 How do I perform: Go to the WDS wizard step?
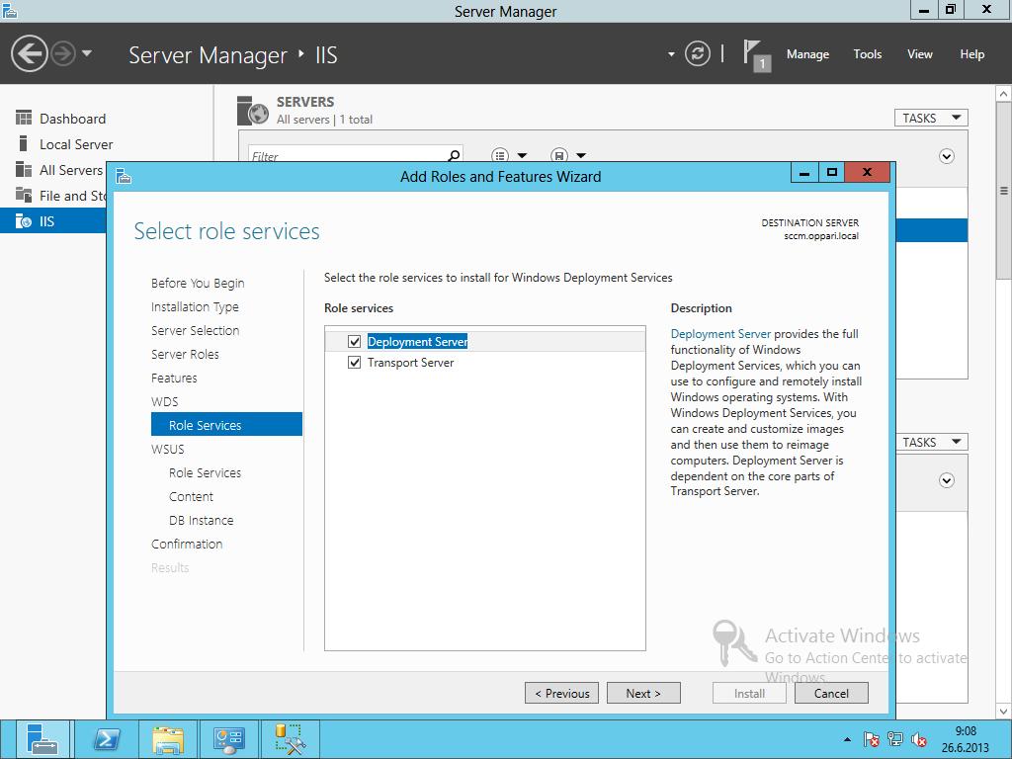coord(165,401)
